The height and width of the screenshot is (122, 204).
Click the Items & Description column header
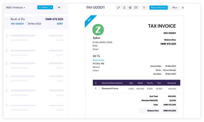coord(112,83)
